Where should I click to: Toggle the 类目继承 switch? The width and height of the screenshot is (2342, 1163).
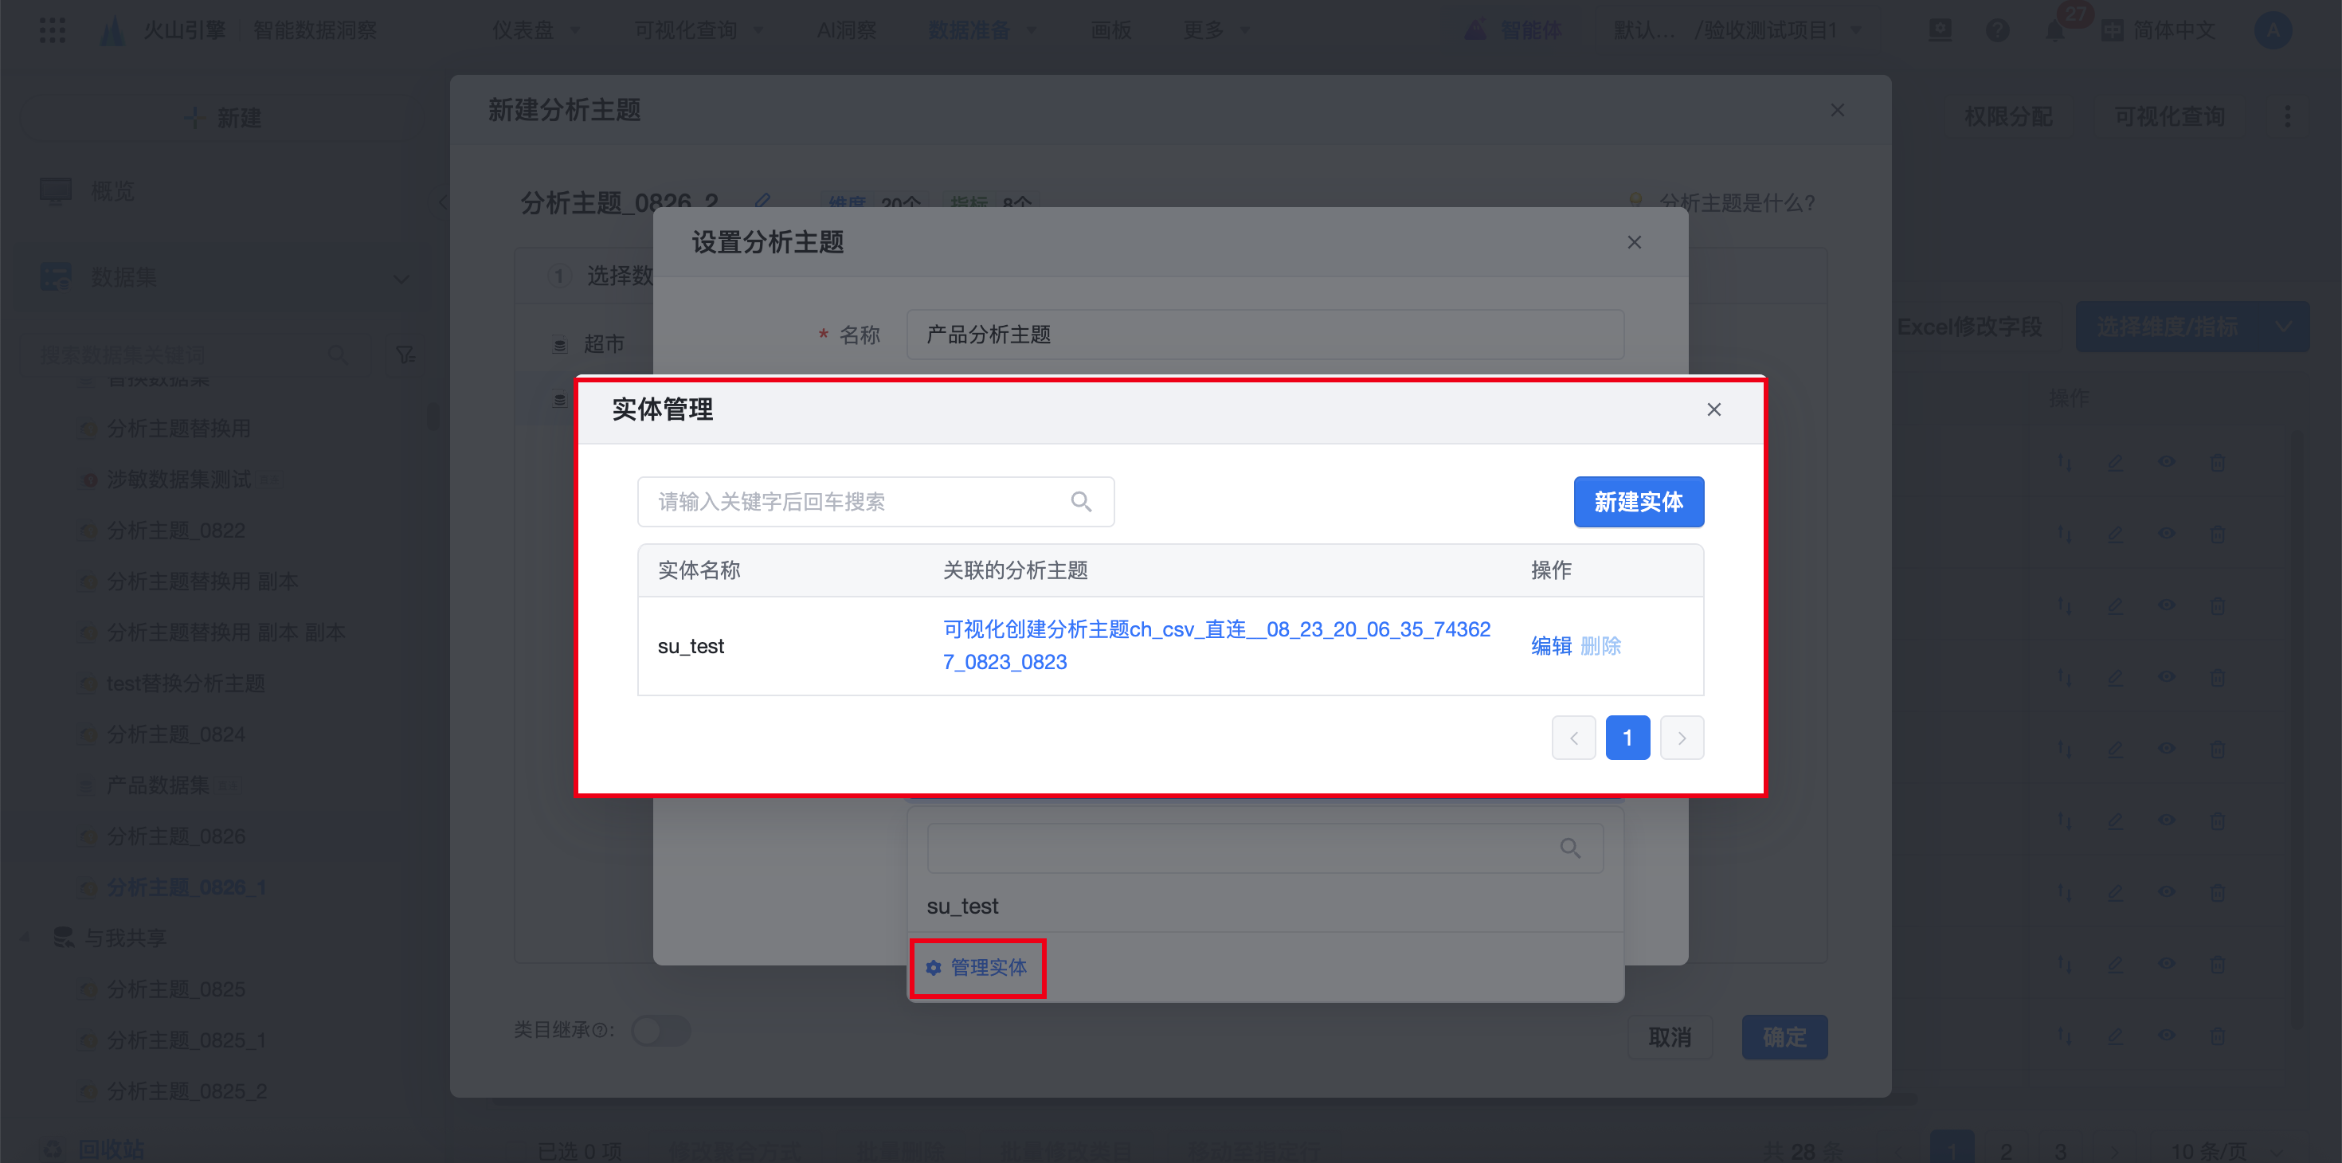point(661,1030)
